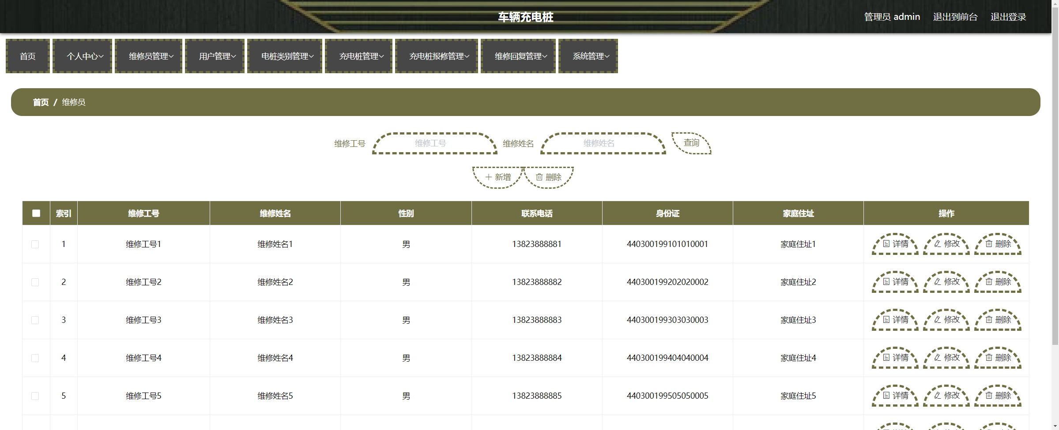Image resolution: width=1059 pixels, height=430 pixels.
Task: Check the checkbox for row 2
Action: pyautogui.click(x=36, y=282)
